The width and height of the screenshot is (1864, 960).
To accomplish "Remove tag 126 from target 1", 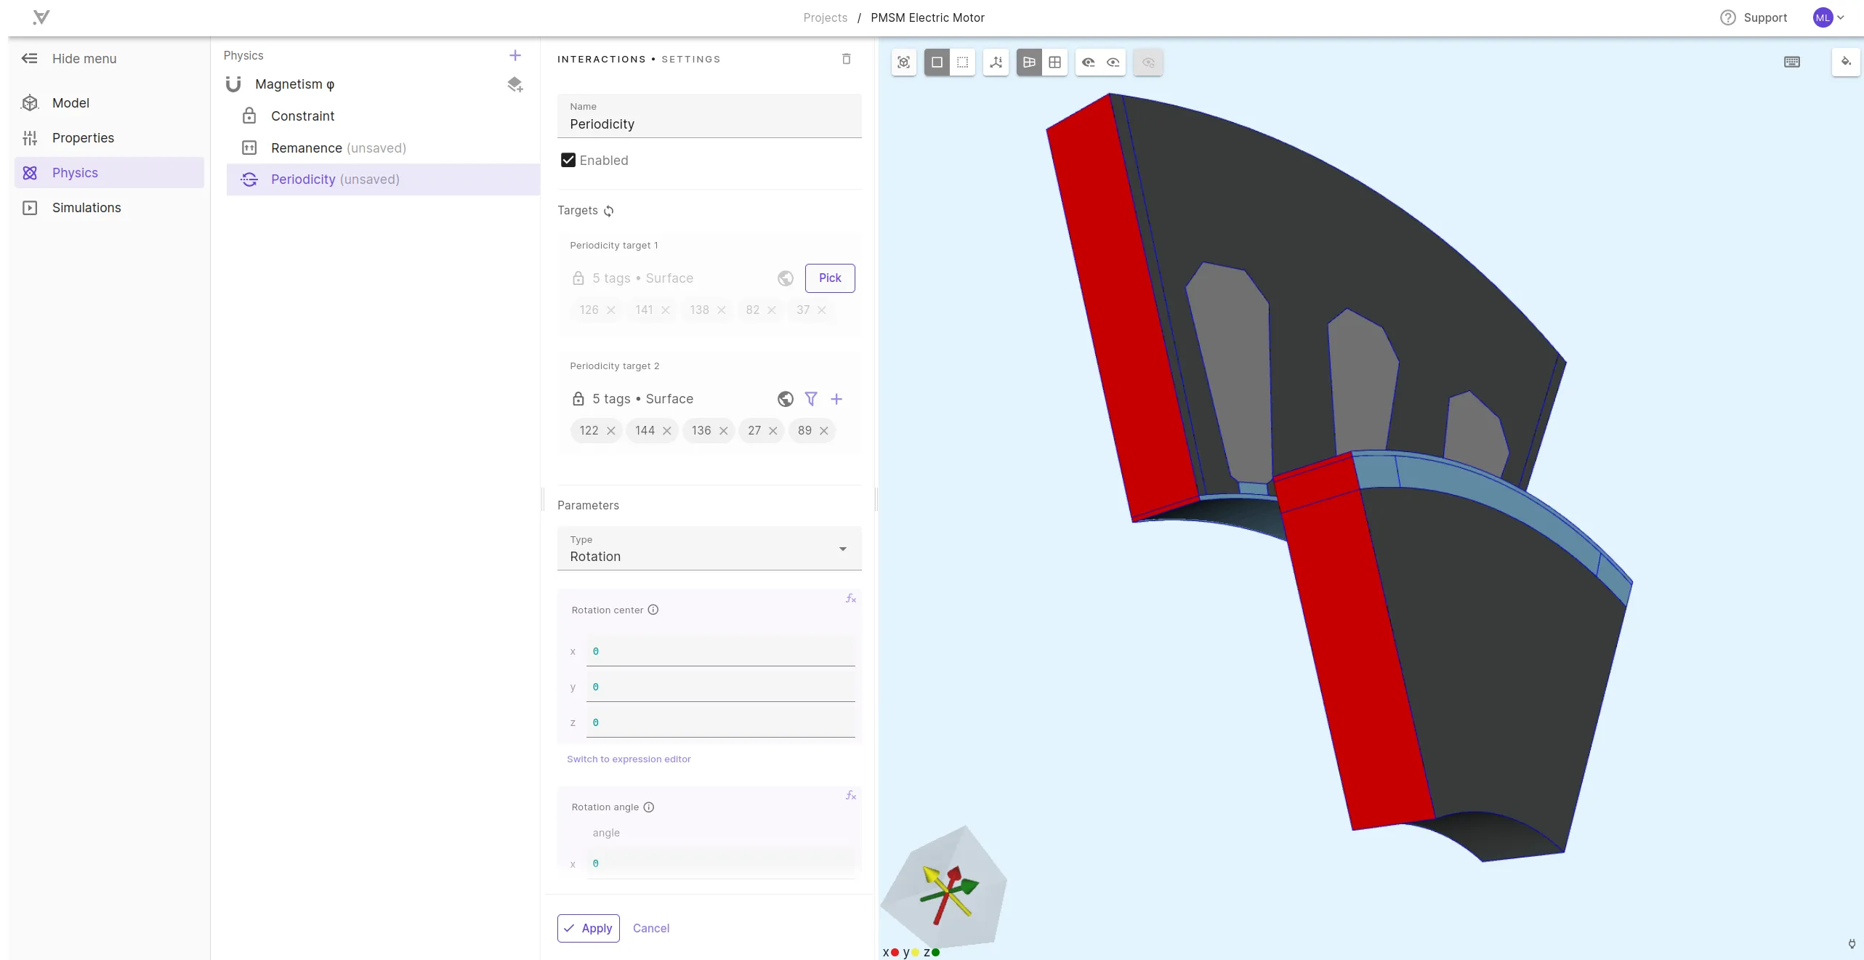I will point(611,310).
